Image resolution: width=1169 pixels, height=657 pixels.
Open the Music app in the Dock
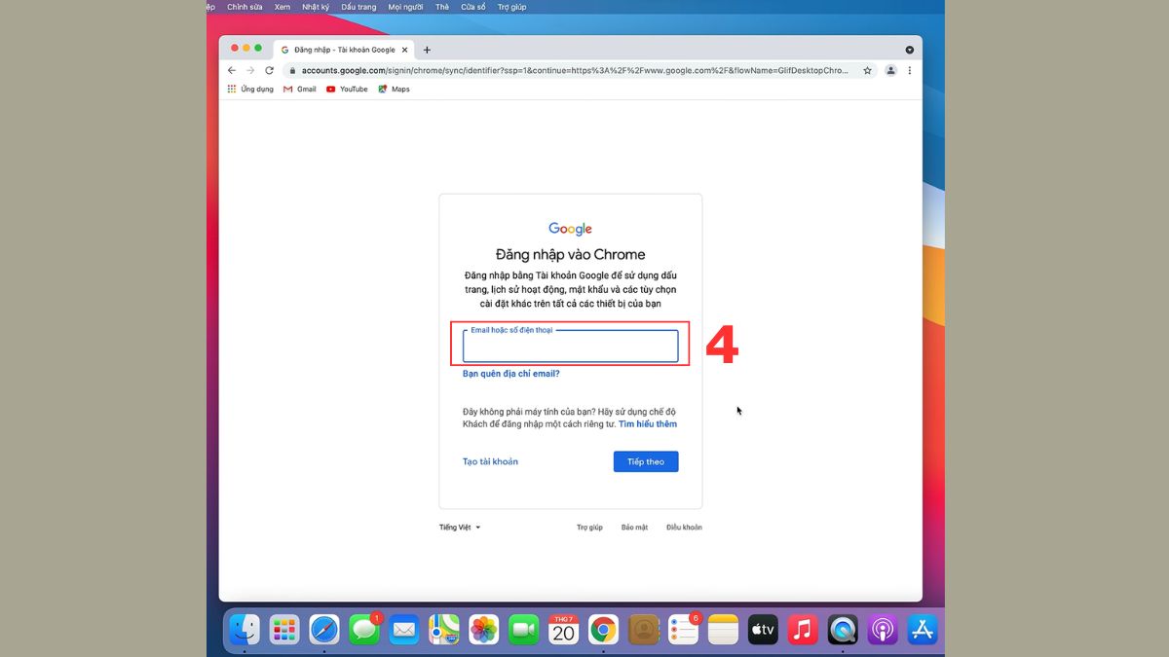point(803,630)
